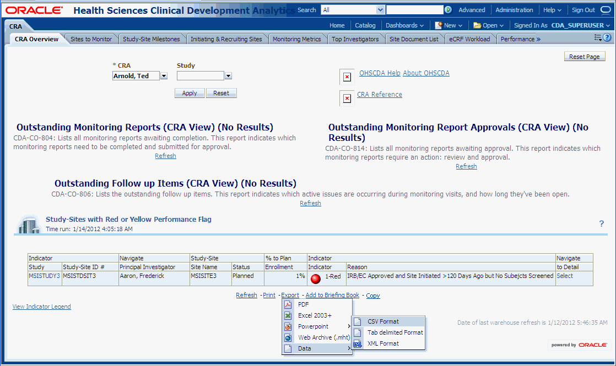Click the Oracle logo
The width and height of the screenshot is (616, 366).
[34, 10]
